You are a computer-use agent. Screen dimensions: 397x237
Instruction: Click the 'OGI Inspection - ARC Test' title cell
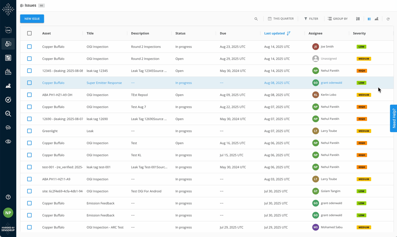[105, 227]
